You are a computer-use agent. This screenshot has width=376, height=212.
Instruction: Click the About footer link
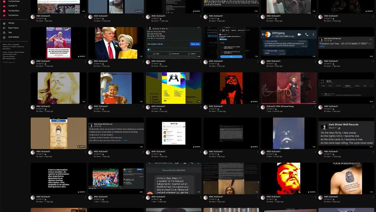pos(5,44)
